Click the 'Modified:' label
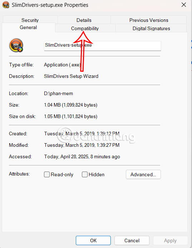This screenshot has width=192, height=248. click(19, 145)
